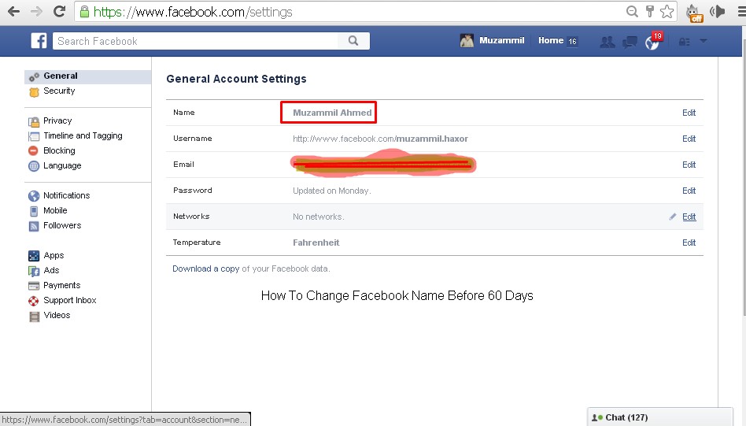Edit the Username row
746x426 pixels.
coord(689,139)
